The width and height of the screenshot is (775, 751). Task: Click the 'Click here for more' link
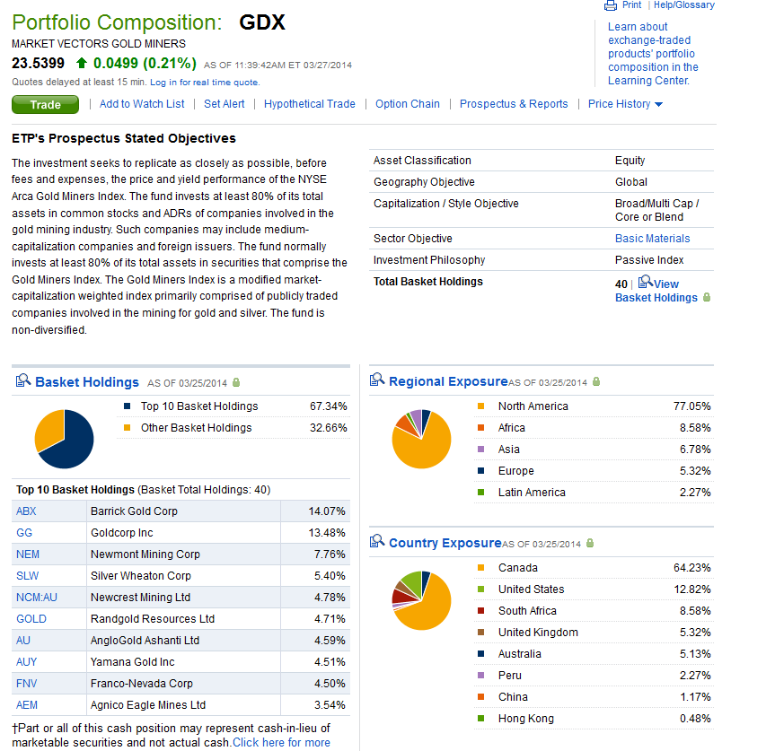[281, 742]
